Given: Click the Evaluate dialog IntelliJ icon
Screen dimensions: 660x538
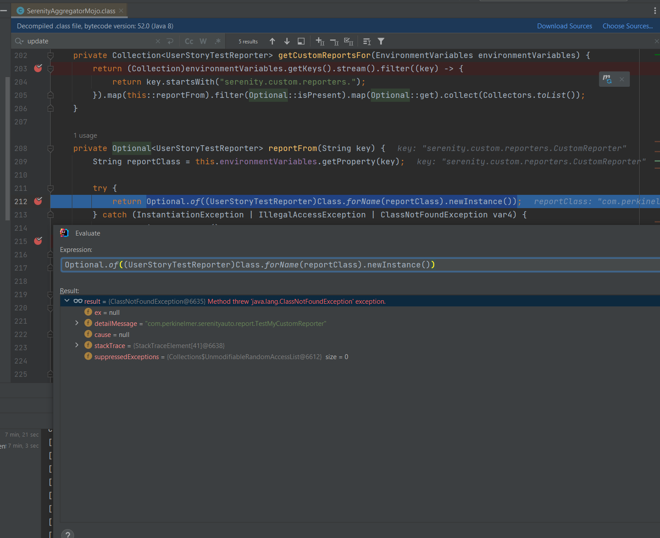Looking at the screenshot, I should tap(64, 233).
